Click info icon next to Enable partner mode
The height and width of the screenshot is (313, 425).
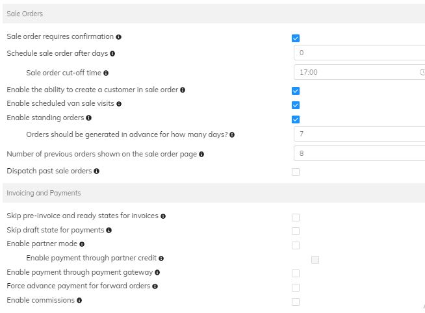(x=83, y=244)
